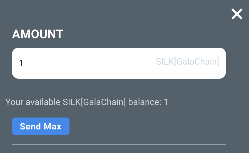Click the SILK[GalaChain] suffix inside the input
This screenshot has height=153, width=249.
pos(187,62)
